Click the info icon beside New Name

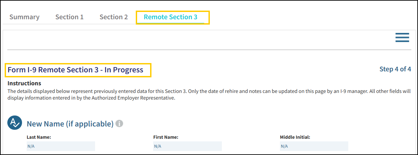pyautogui.click(x=119, y=123)
